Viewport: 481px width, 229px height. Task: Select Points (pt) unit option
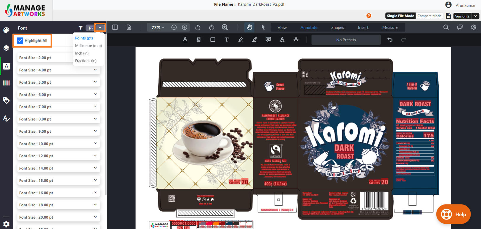84,38
